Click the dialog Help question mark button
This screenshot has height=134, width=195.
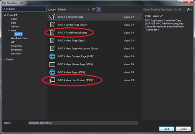click(x=181, y=2)
